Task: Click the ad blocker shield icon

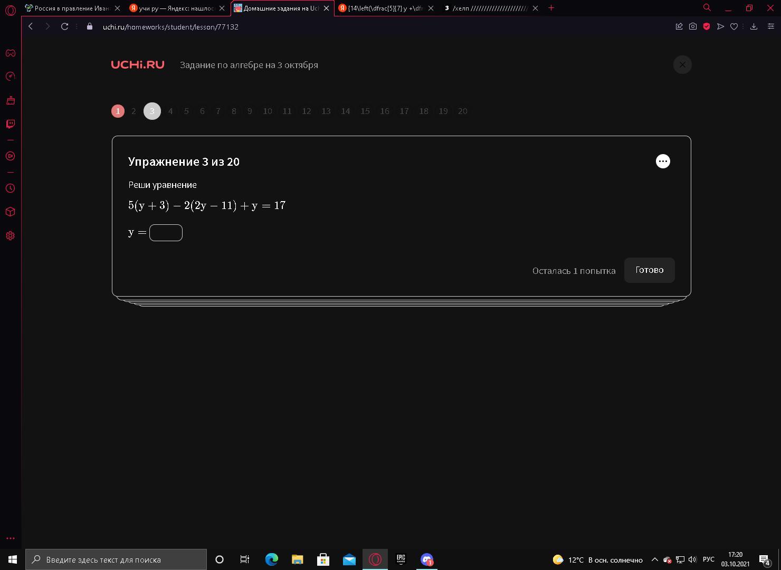Action: point(707,26)
